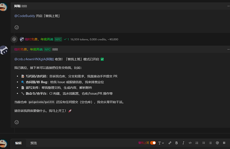
Task: Open the 临时免费,年底再说 author name in the reply header
Action: pos(28,49)
